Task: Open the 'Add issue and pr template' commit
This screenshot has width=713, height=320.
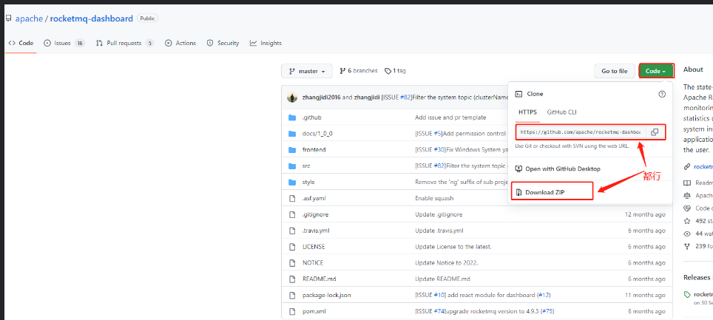Action: [x=450, y=118]
